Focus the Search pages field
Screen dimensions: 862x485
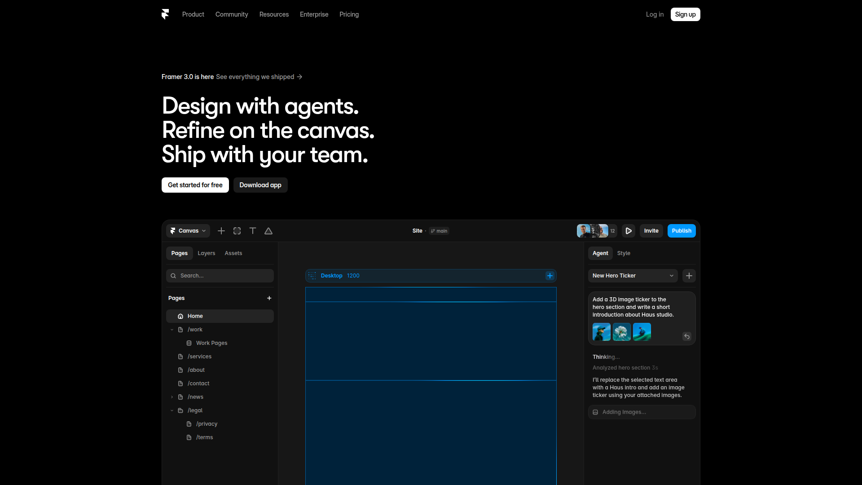(x=220, y=276)
